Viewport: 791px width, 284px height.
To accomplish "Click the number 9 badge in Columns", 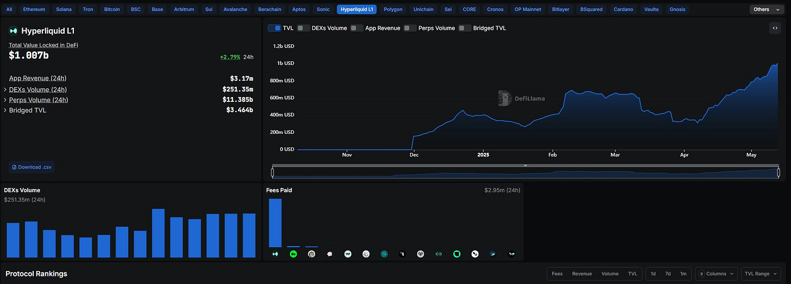I will point(700,274).
